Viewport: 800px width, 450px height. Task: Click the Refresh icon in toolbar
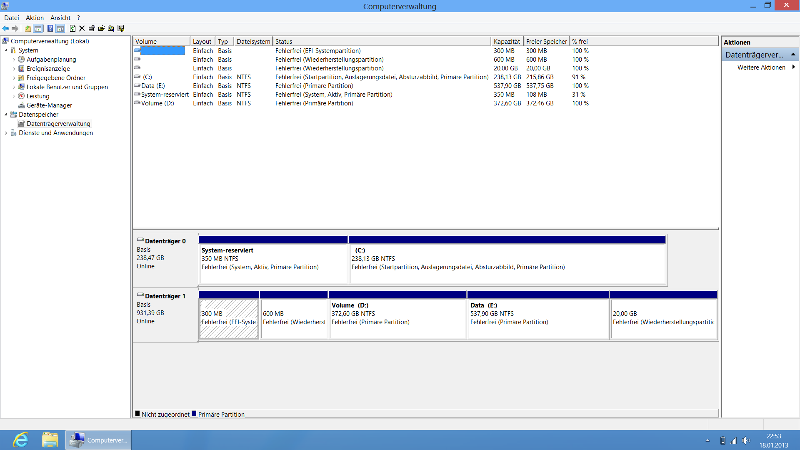[72, 29]
